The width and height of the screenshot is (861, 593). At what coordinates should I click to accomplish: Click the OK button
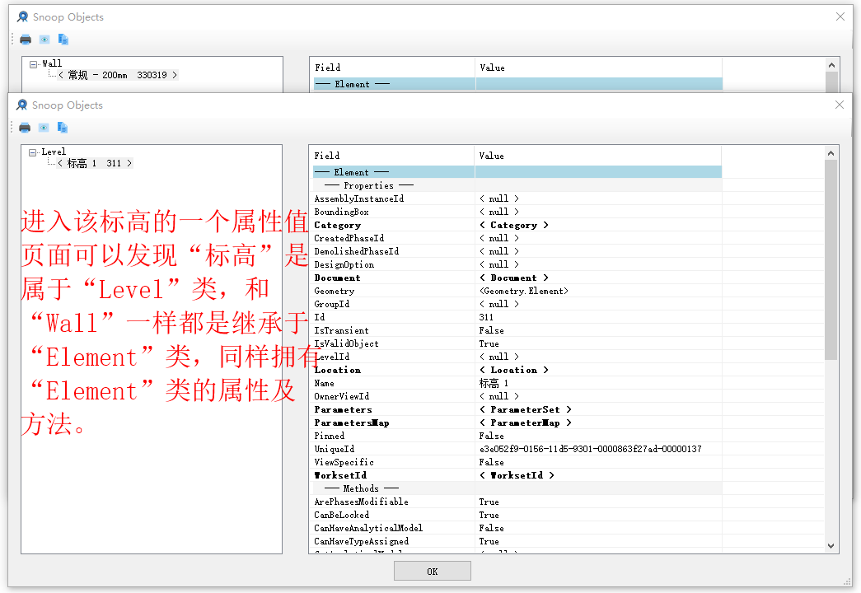pos(432,571)
